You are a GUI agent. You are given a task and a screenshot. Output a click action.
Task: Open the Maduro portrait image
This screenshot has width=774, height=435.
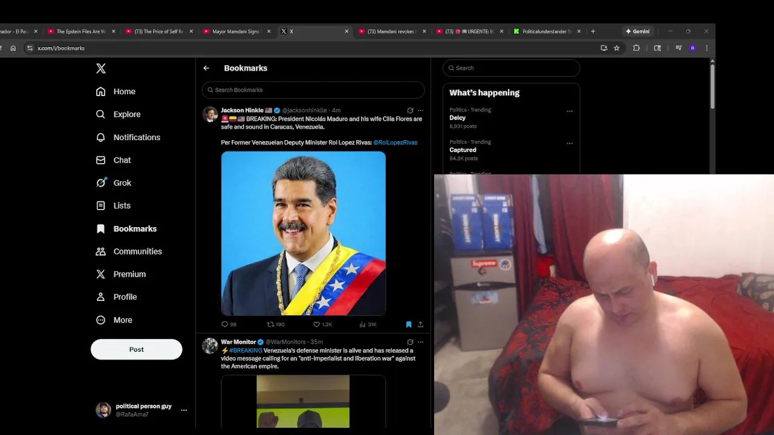(x=303, y=233)
